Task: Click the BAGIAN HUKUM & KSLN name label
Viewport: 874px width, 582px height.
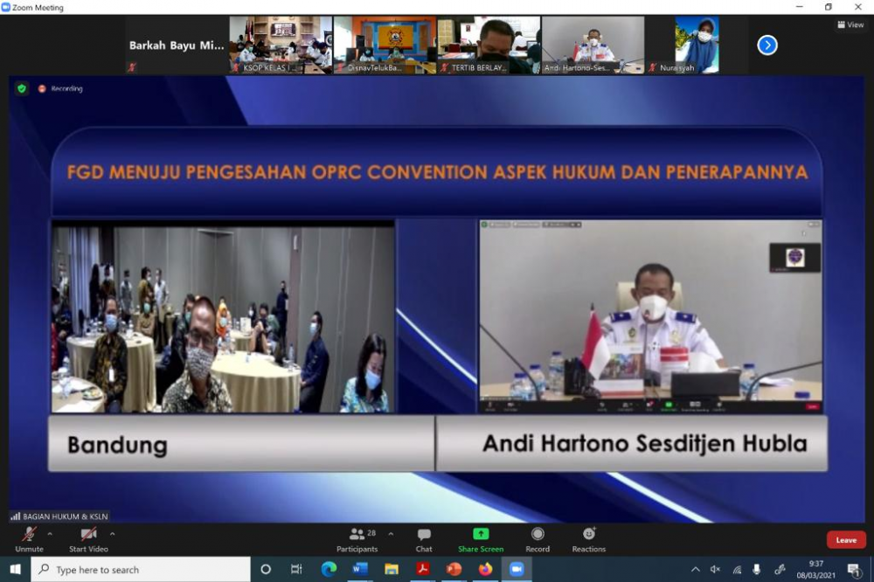Action: 59,516
